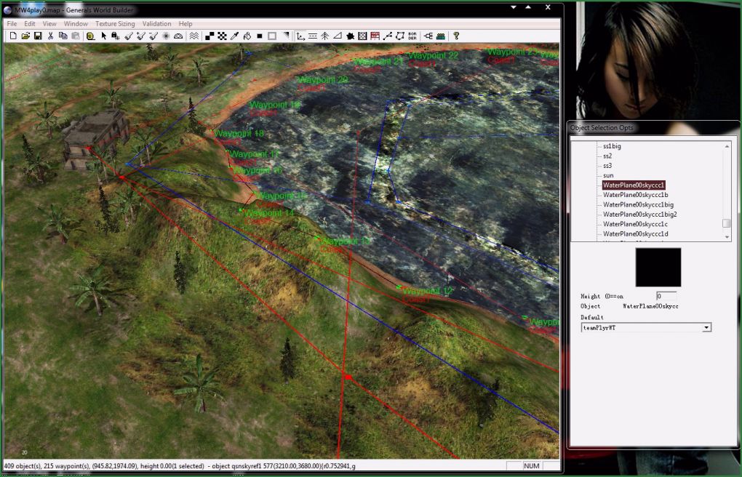The width and height of the screenshot is (742, 477).
Task: Click the BORDER tool icon
Action: 412,36
